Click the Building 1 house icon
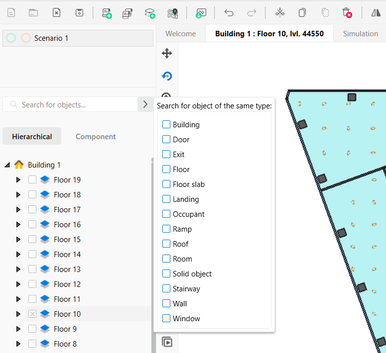This screenshot has width=386, height=353. [19, 165]
